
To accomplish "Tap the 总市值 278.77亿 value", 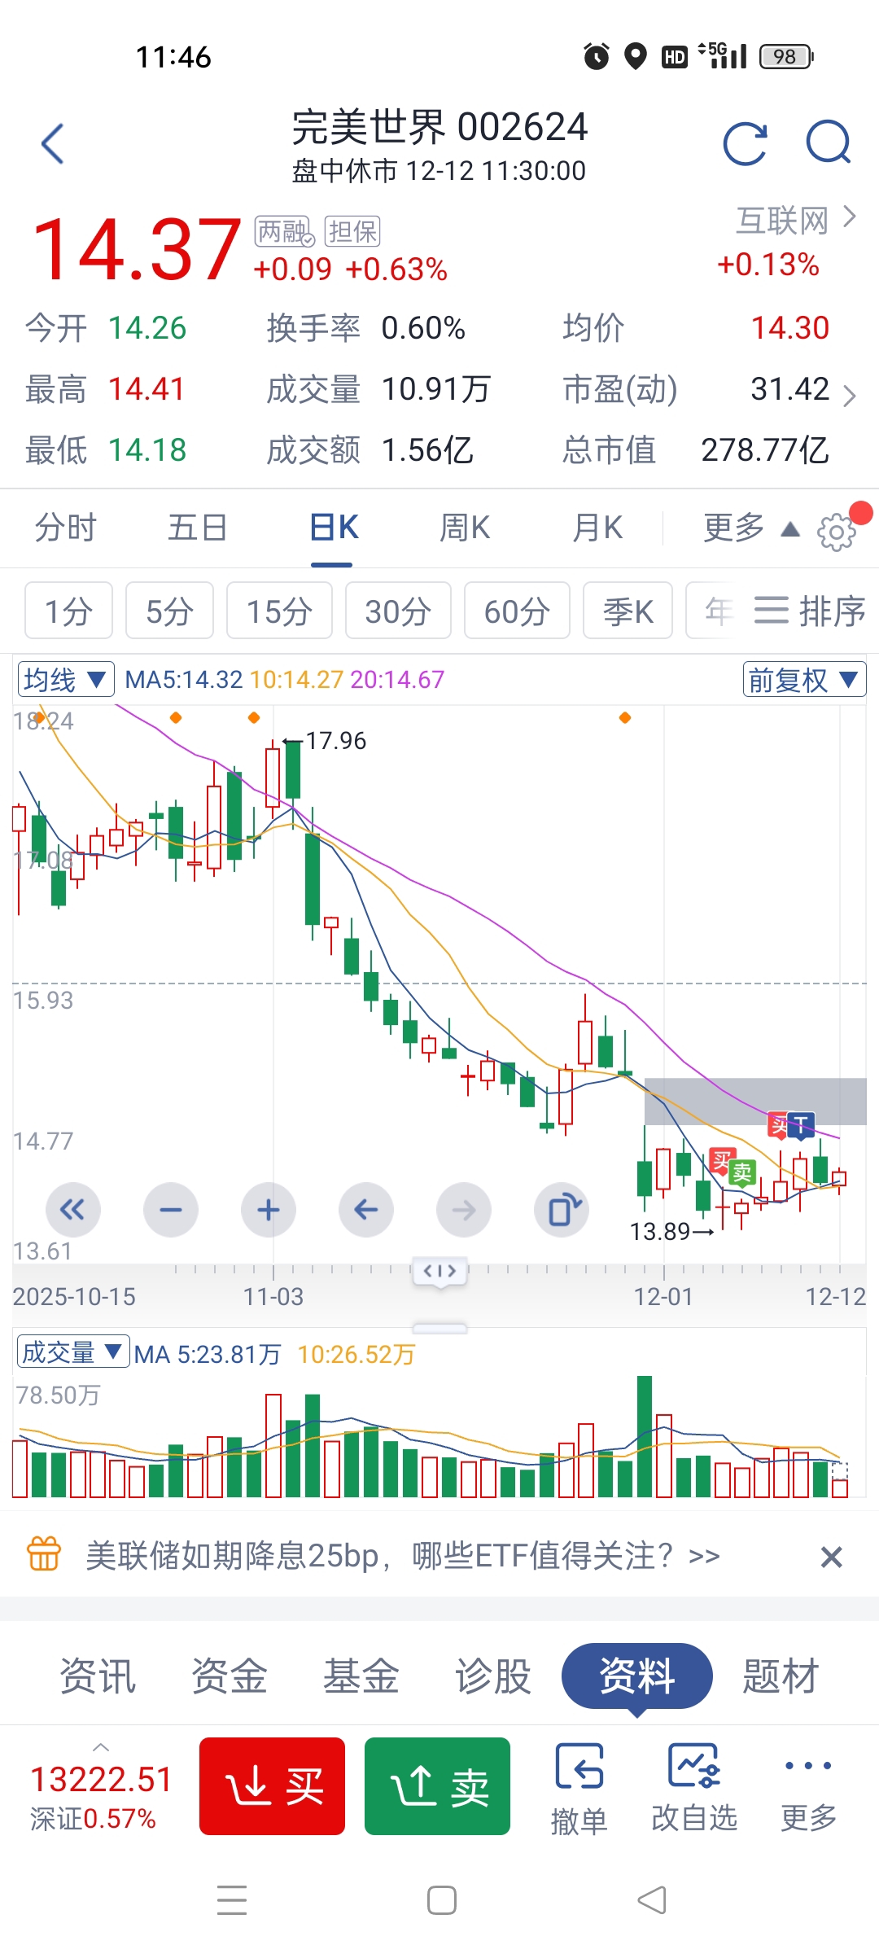I will tap(765, 449).
